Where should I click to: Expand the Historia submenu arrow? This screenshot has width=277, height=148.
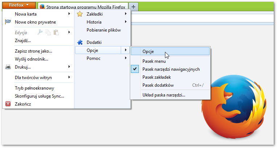[126, 22]
